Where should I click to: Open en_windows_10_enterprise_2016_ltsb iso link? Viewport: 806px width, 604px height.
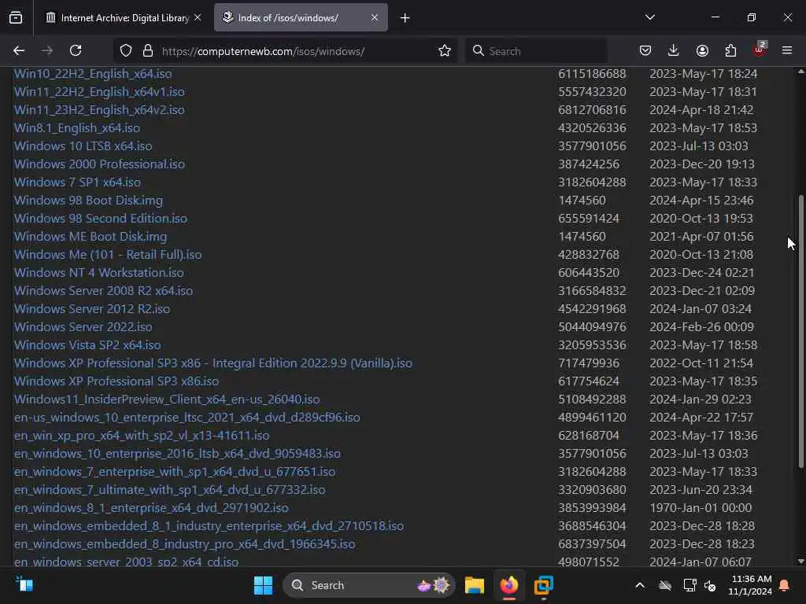pos(177,453)
